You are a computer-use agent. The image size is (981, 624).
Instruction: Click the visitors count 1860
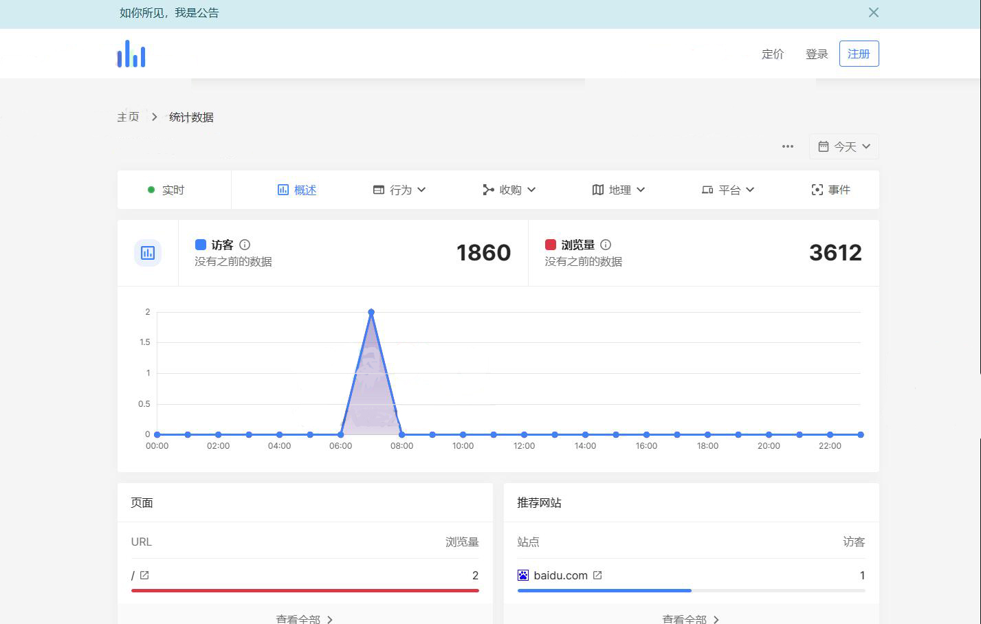(483, 253)
